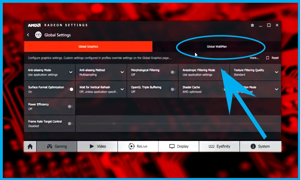The height and width of the screenshot is (180, 300).
Task: Toggle Morphological Filtering on
Action: coord(173,72)
